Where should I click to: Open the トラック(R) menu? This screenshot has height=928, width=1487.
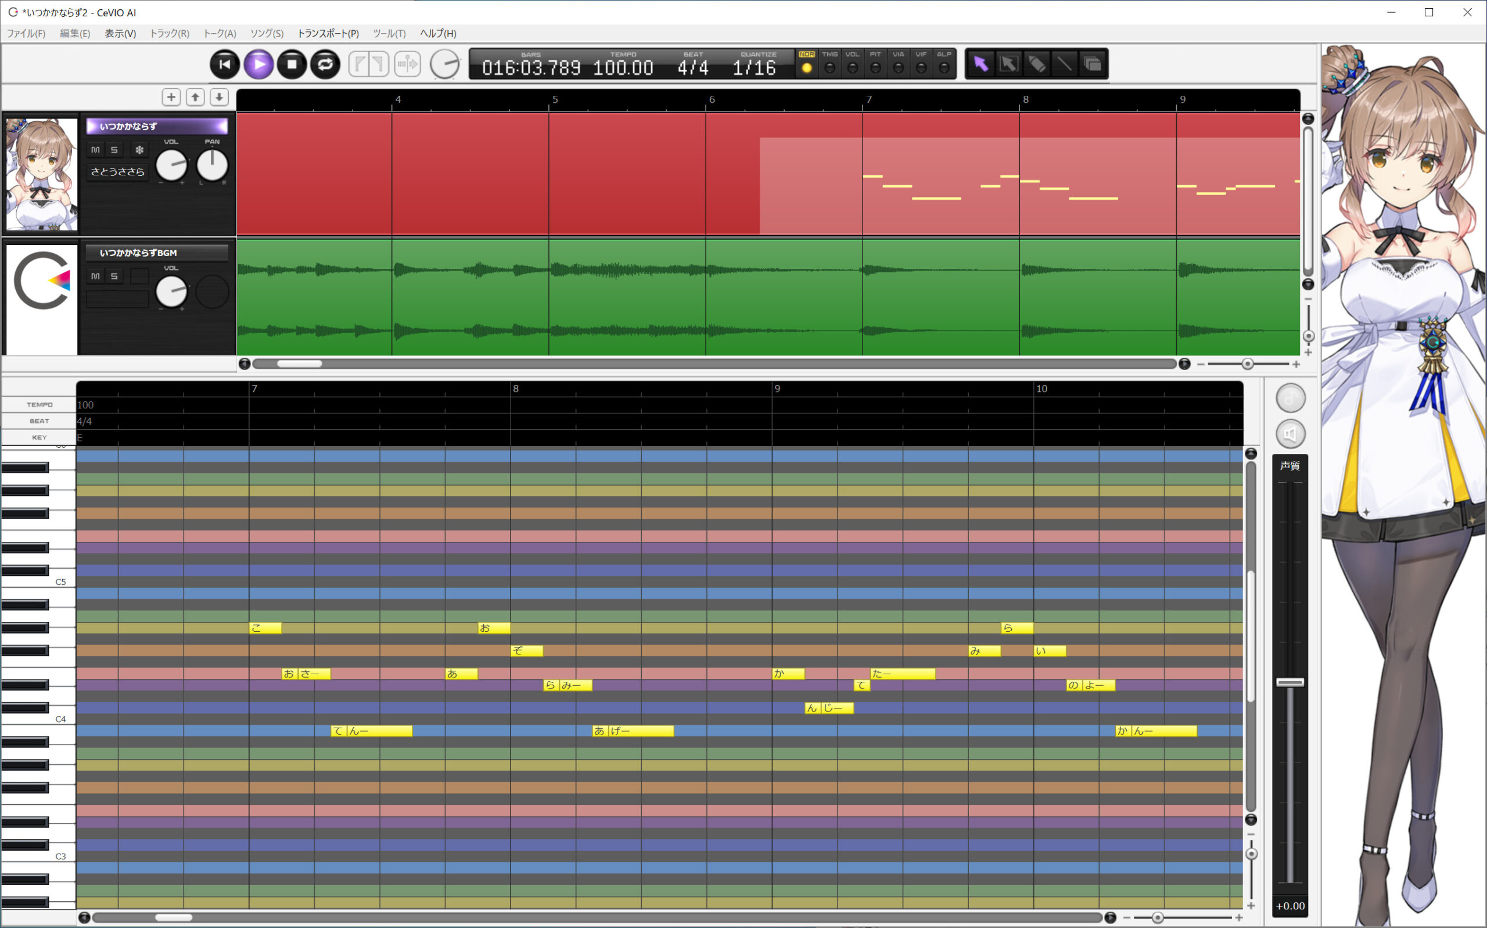point(170,33)
